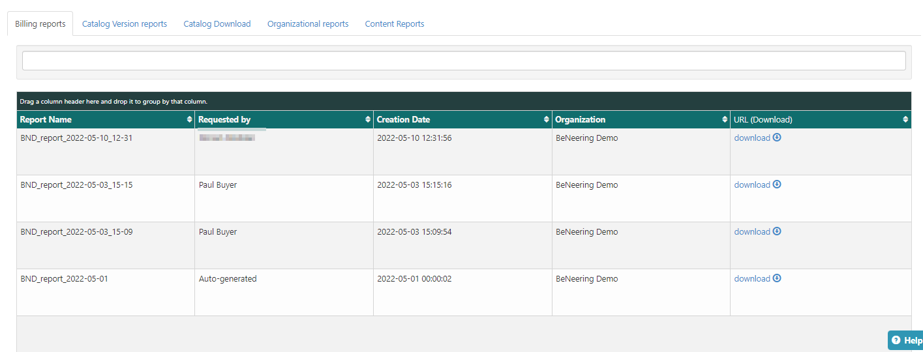Sort by Report Name using sort arrows
The image size is (923, 352).
click(x=189, y=120)
